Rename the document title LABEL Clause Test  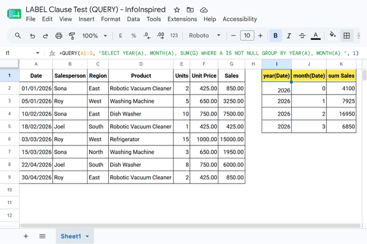coord(95,9)
